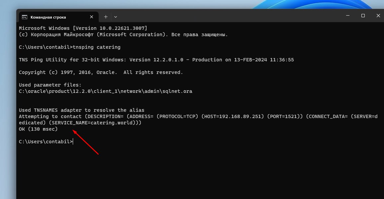Viewport: 384px width, 199px height.
Task: Open a new terminal tab with plus
Action: point(106,17)
